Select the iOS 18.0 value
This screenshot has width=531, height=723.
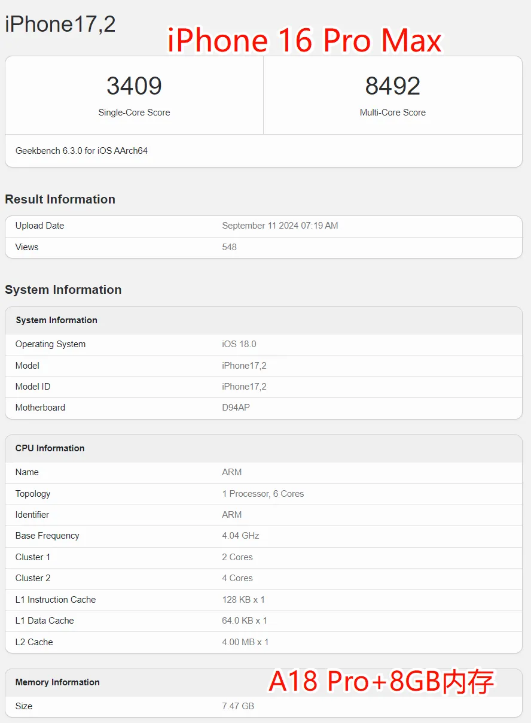239,344
